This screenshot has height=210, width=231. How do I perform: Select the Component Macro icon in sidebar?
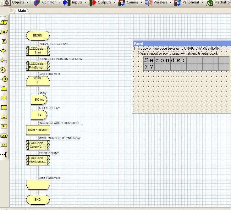pyautogui.click(x=4, y=108)
